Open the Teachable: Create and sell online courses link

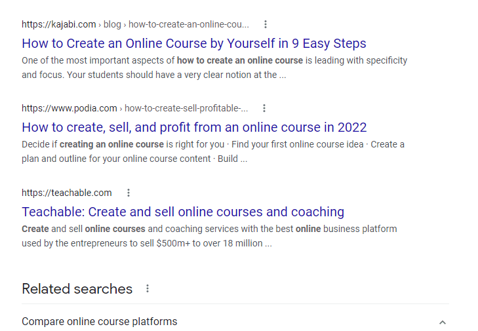coord(183,212)
